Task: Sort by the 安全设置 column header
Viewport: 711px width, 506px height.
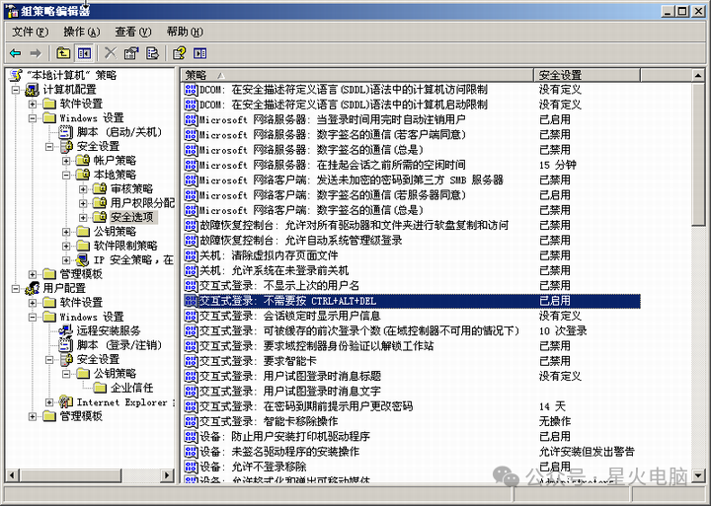Action: [588, 75]
